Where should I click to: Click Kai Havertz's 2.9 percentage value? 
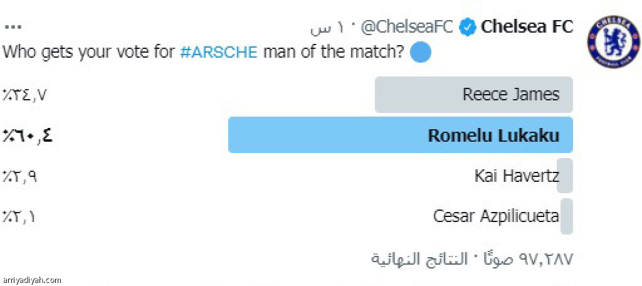pos(20,177)
